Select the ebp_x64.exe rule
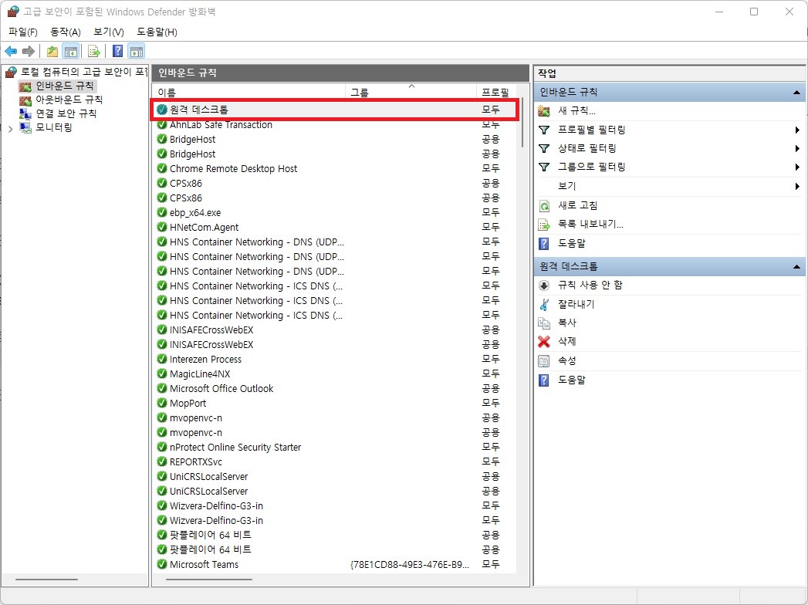This screenshot has height=605, width=808. point(335,213)
